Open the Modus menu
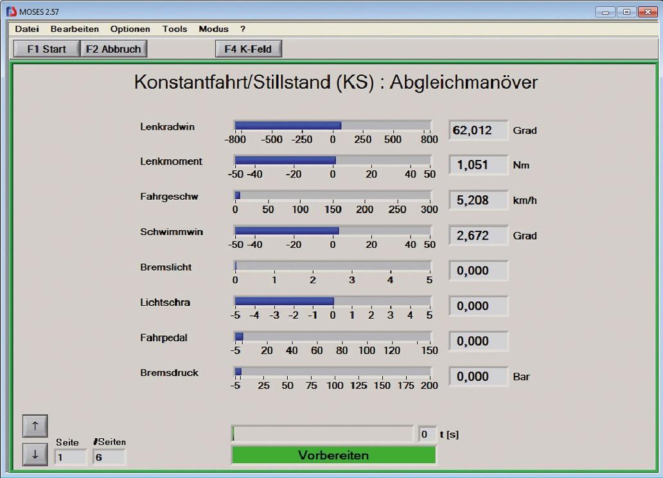 pyautogui.click(x=213, y=29)
